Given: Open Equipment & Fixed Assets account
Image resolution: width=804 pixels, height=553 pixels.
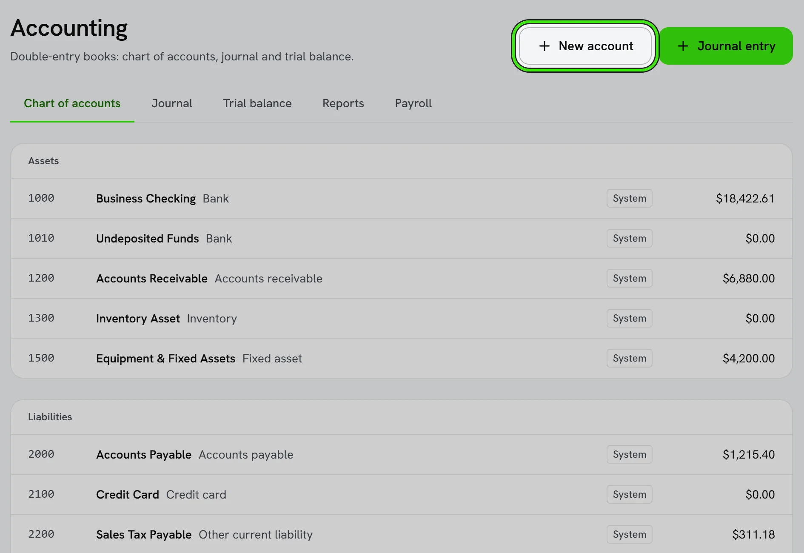Looking at the screenshot, I should 402,358.
